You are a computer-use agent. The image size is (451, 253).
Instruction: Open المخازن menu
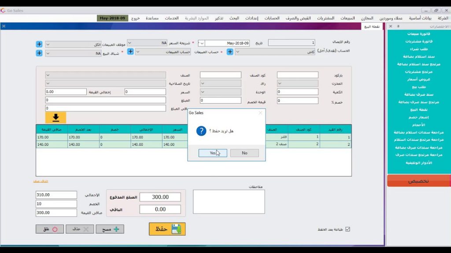tap(367, 18)
